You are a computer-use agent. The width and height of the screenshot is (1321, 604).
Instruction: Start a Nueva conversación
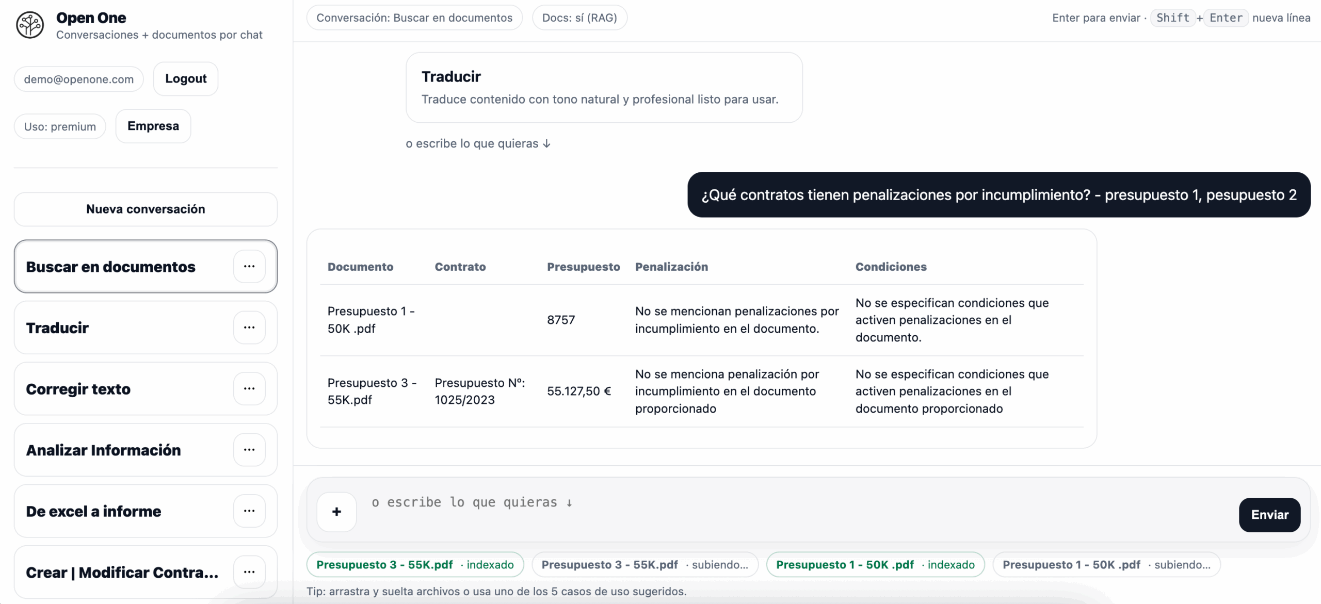click(x=146, y=209)
